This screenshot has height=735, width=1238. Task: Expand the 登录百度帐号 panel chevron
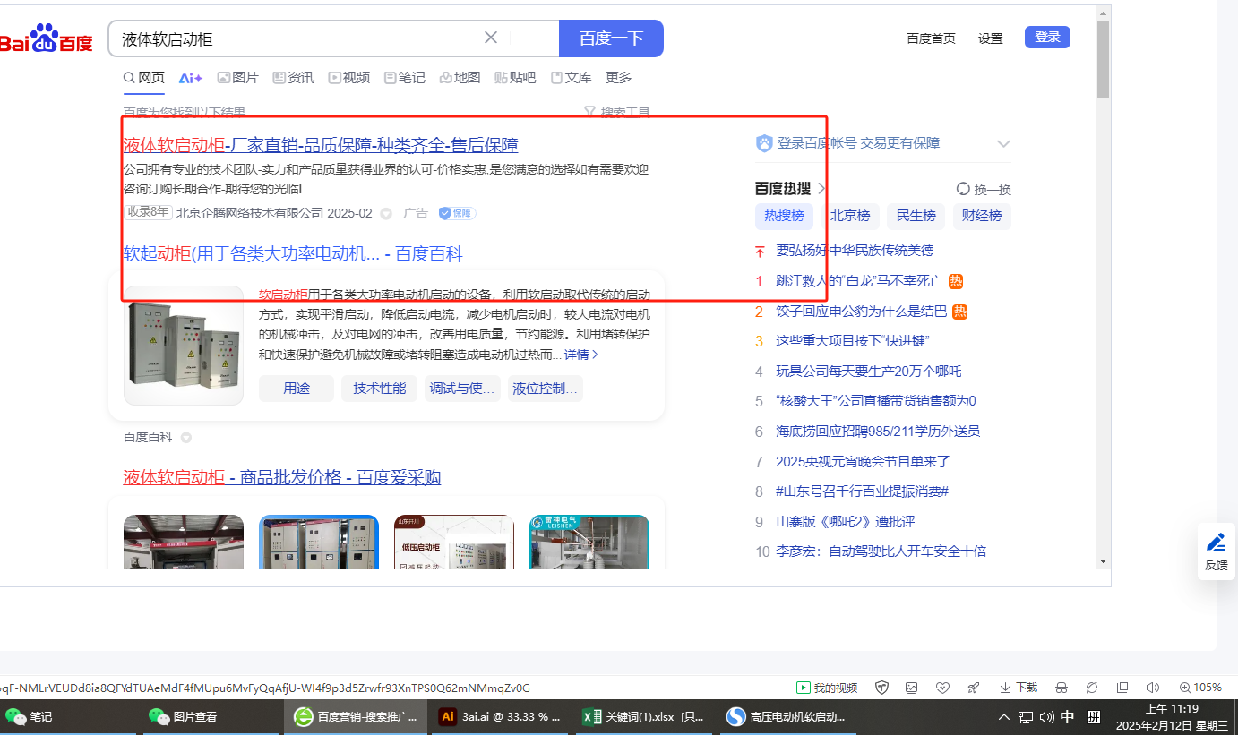click(x=1003, y=143)
